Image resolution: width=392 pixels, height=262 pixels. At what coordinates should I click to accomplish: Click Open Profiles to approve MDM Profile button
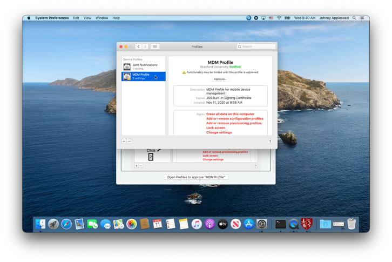[196, 177]
